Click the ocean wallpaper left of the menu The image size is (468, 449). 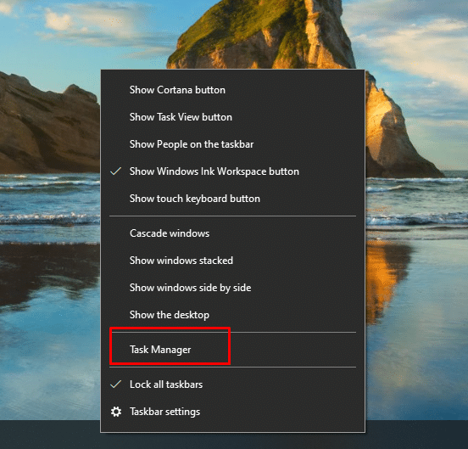[50, 203]
